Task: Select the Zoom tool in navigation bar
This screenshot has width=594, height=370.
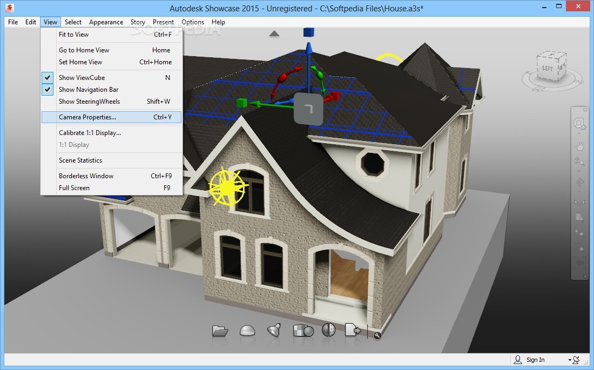Action: (x=579, y=161)
